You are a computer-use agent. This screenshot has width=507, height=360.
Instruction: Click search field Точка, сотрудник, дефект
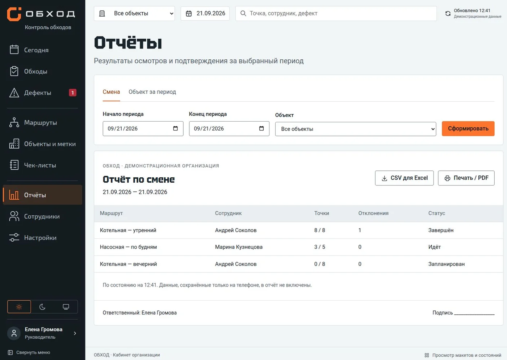pos(336,13)
